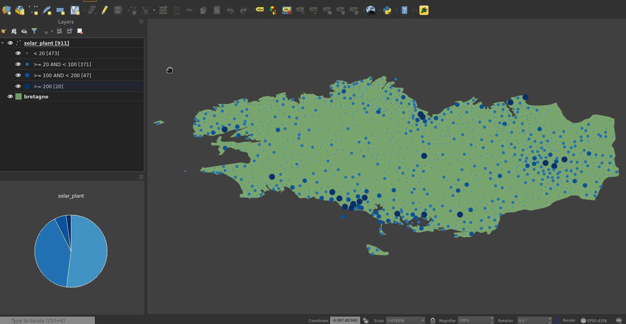
Task: Collapse all layers in tree
Action: [x=70, y=31]
